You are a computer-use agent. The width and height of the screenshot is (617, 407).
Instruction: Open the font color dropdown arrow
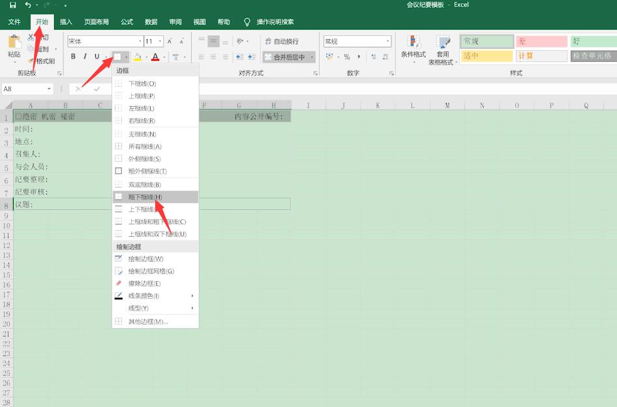(164, 57)
